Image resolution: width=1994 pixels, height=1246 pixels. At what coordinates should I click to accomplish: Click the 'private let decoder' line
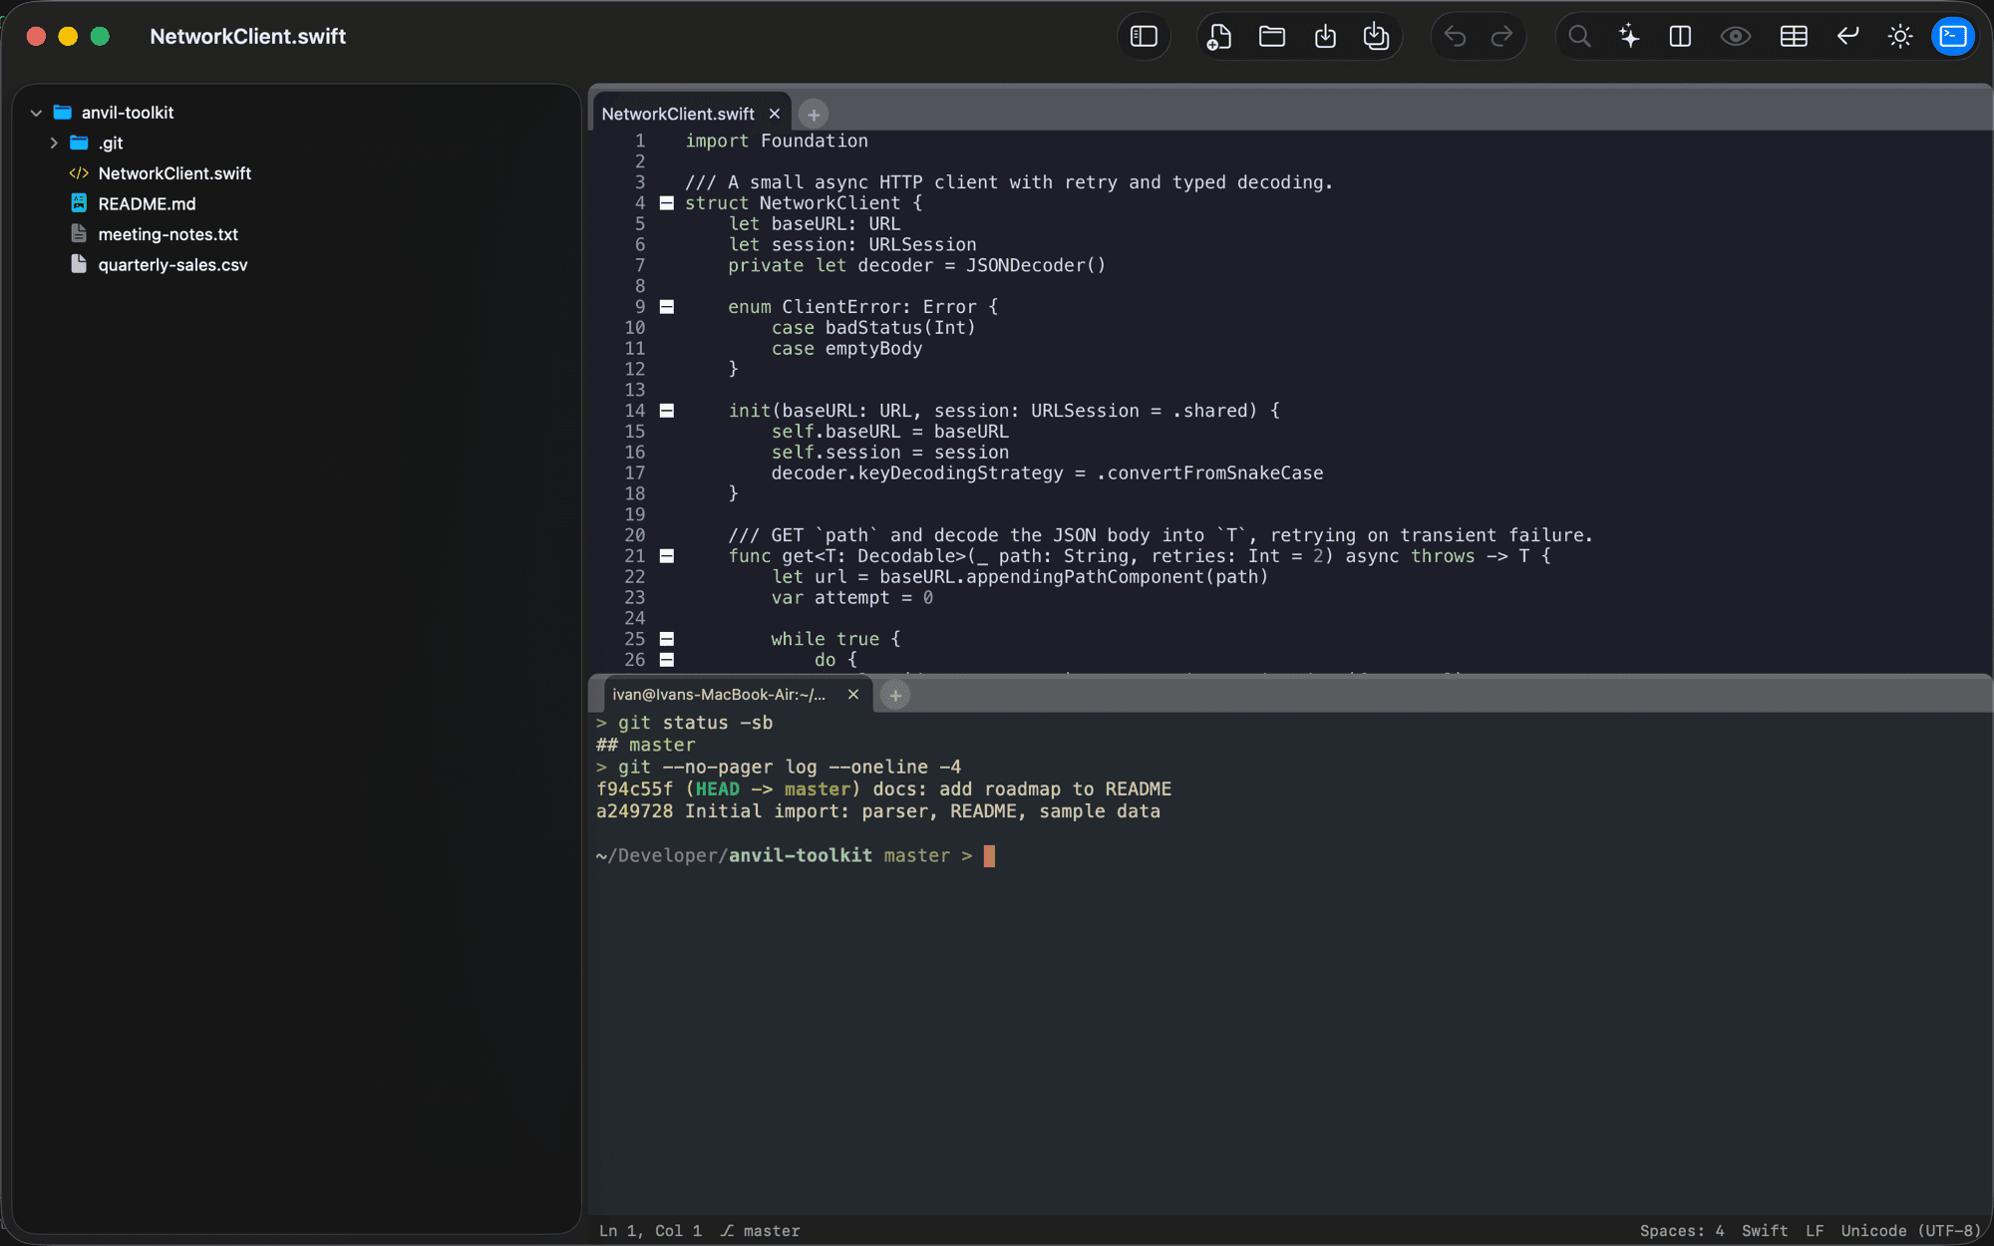[916, 266]
